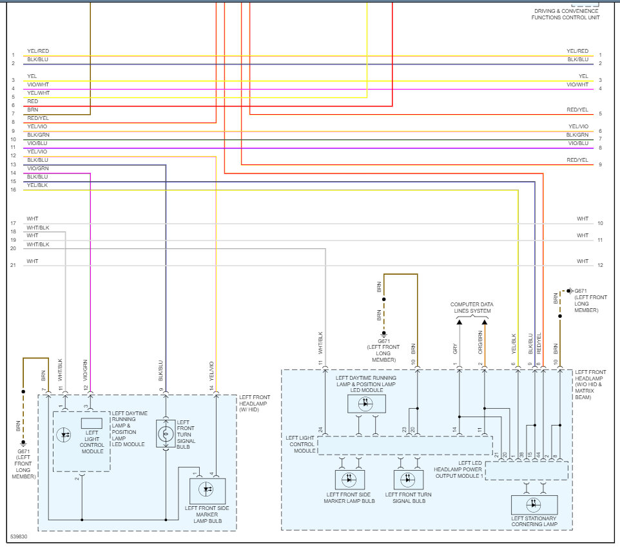Image resolution: width=620 pixels, height=550 pixels.
Task: Click the LEFT FRONT HEADLAMP (W/O HID & MATRIX BEAM) label
Action: tap(590, 384)
